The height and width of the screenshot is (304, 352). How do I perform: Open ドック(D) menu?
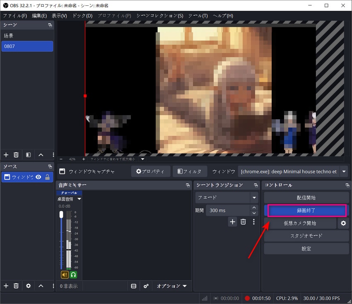point(82,16)
